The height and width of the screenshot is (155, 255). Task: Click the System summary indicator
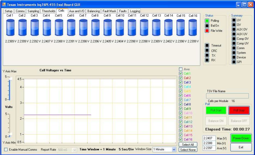pyautogui.click(x=234, y=53)
